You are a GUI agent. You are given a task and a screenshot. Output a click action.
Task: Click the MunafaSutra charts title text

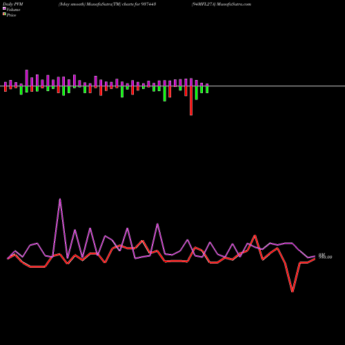107,4
